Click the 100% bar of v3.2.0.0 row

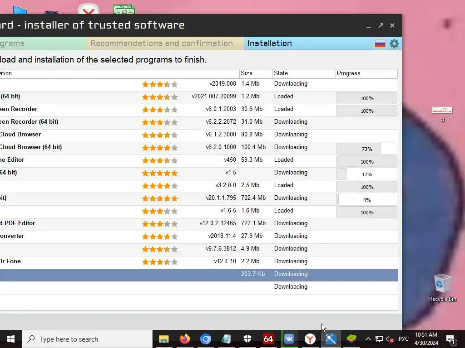click(x=367, y=187)
